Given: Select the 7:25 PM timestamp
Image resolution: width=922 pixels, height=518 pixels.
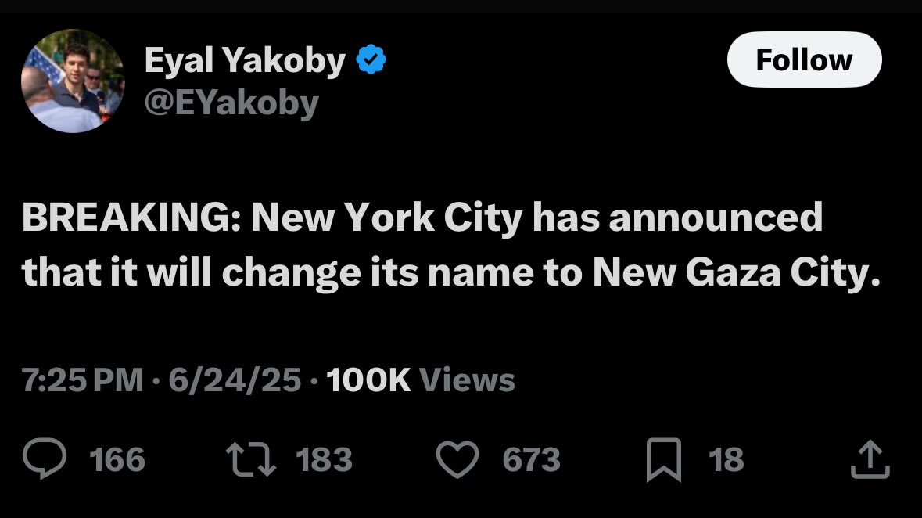Looking at the screenshot, I should click(82, 380).
